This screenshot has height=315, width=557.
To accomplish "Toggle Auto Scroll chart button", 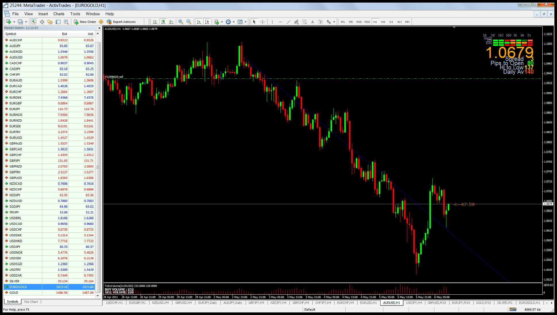I will coord(199,22).
